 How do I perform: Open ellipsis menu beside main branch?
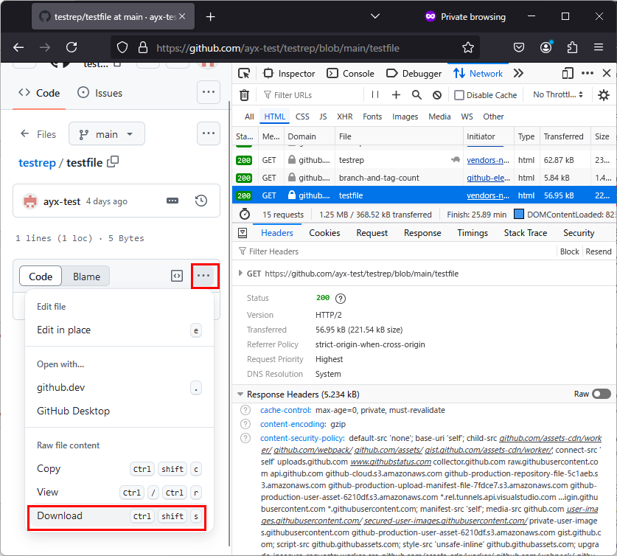coord(208,133)
